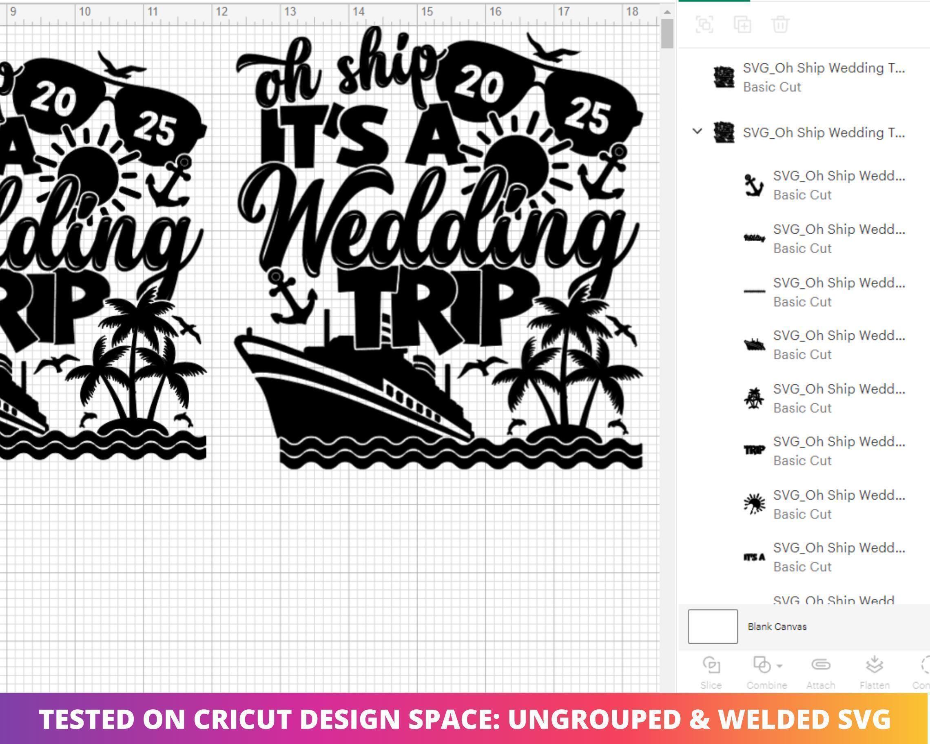Click the Flatten icon
The image size is (930, 744).
tap(875, 672)
